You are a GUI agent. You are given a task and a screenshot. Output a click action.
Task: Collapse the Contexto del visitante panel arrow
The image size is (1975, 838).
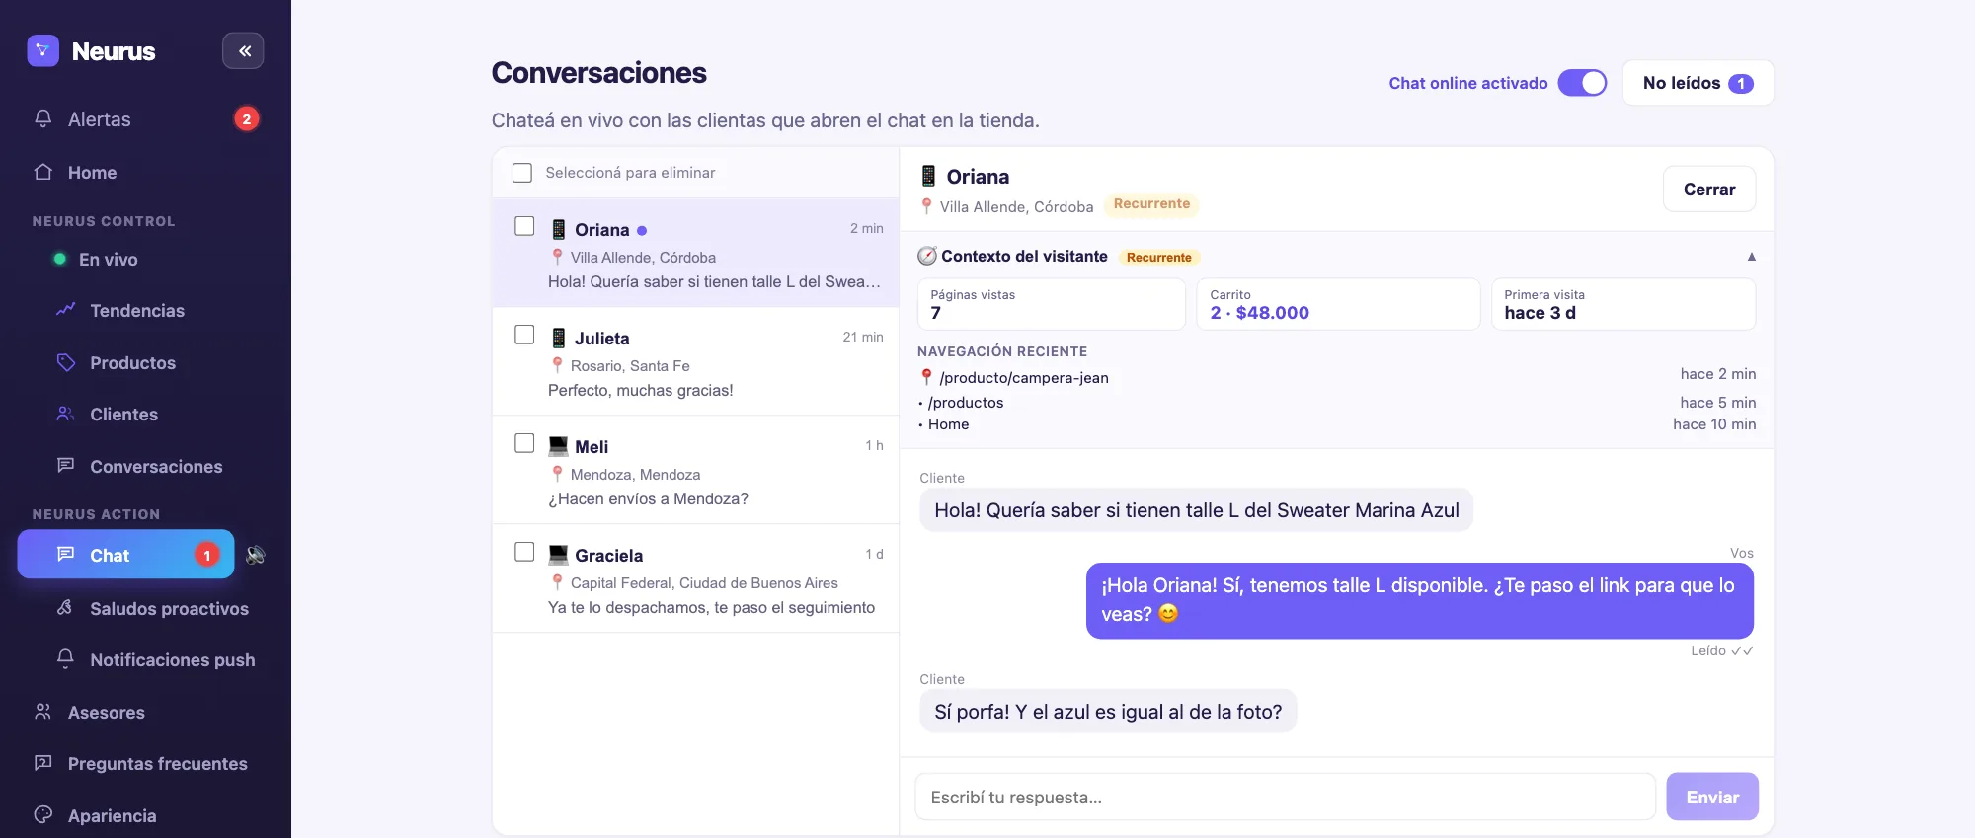(1751, 256)
